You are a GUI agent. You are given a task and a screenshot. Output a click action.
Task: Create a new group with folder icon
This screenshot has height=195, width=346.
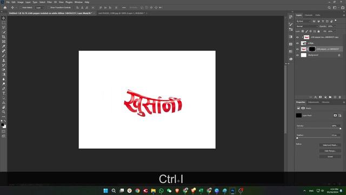(x=330, y=97)
